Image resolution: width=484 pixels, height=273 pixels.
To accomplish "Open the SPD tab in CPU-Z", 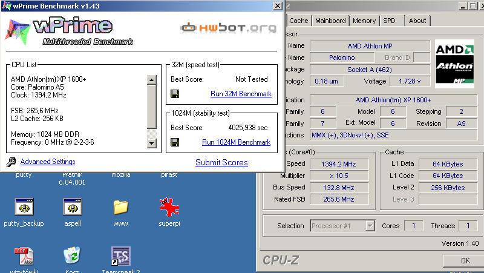I will pos(389,21).
